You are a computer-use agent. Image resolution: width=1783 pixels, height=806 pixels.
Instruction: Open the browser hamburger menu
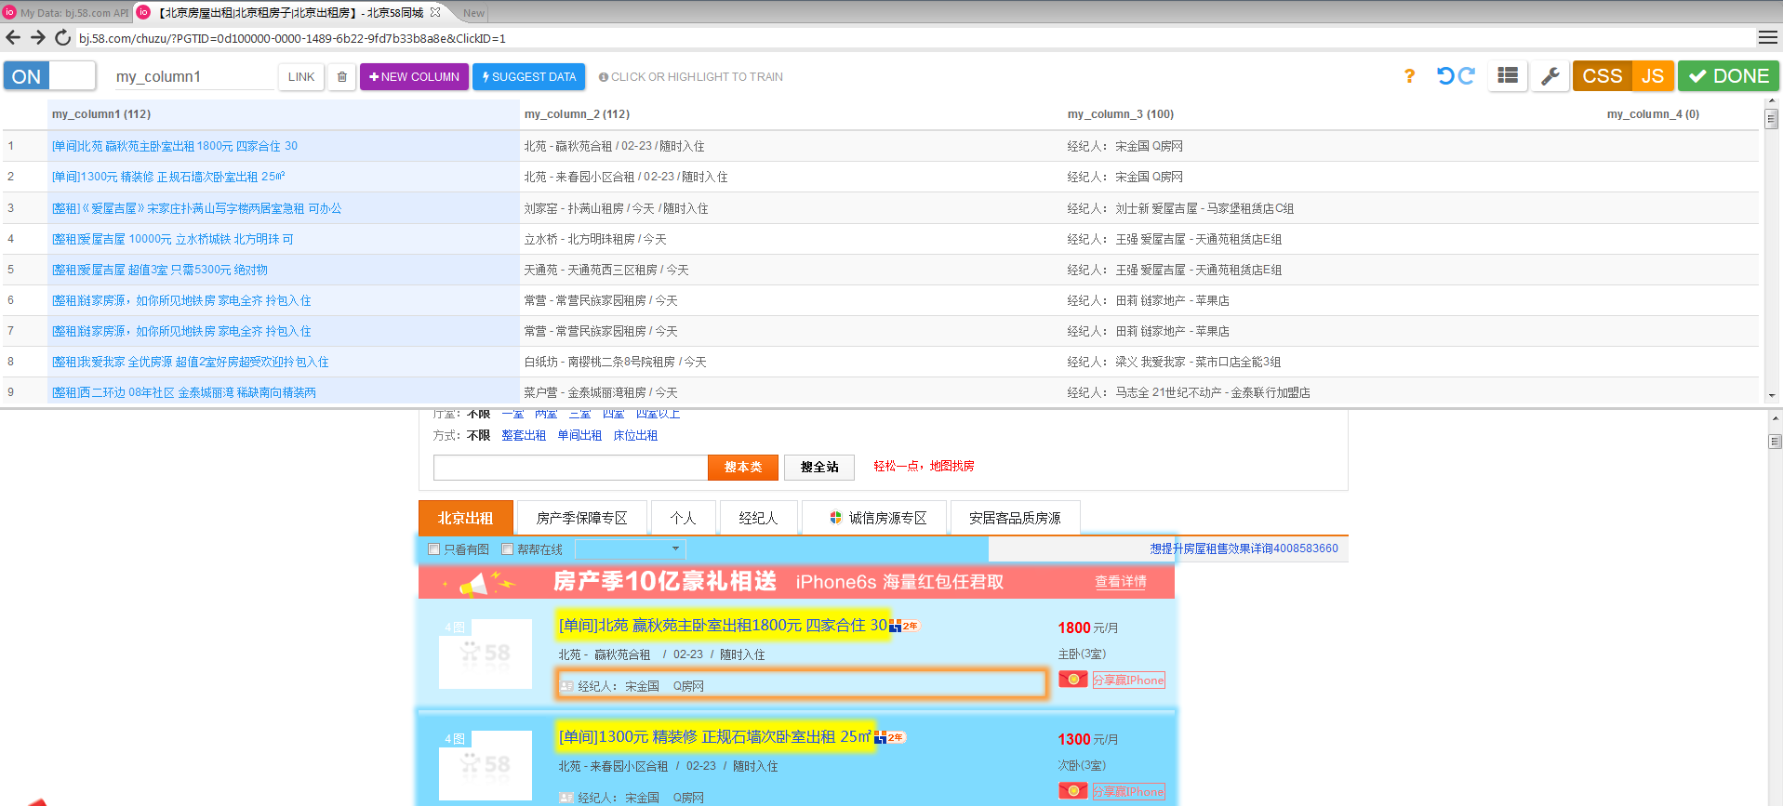(x=1767, y=37)
